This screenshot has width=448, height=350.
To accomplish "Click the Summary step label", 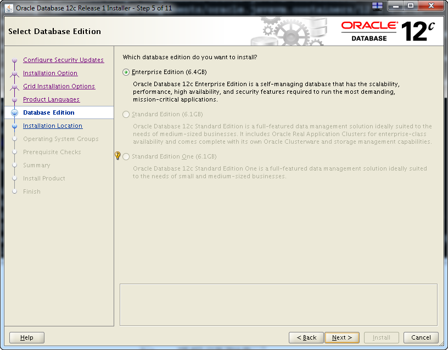I will [37, 165].
